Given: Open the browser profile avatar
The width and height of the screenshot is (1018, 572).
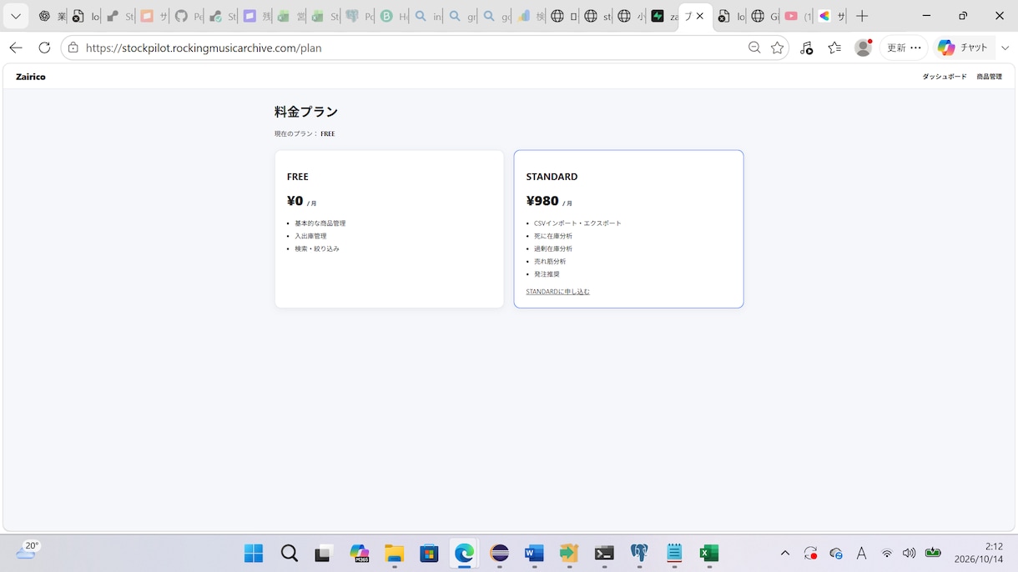Looking at the screenshot, I should tap(864, 48).
